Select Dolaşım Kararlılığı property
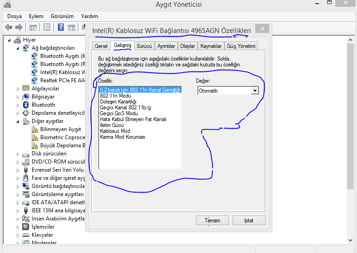The image size is (357, 253). click(x=140, y=102)
